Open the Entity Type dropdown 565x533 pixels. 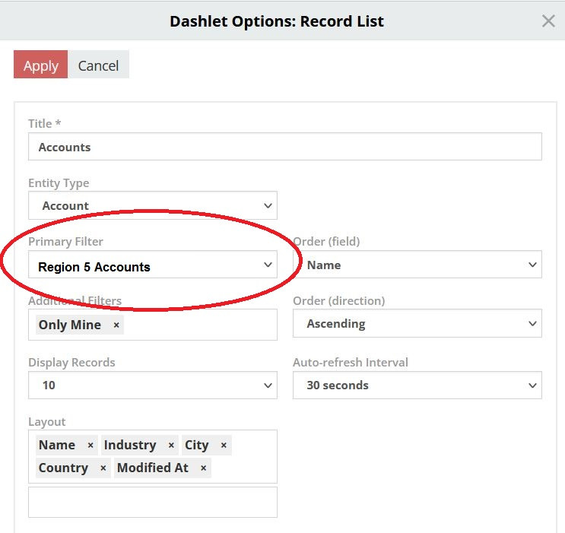tap(152, 206)
